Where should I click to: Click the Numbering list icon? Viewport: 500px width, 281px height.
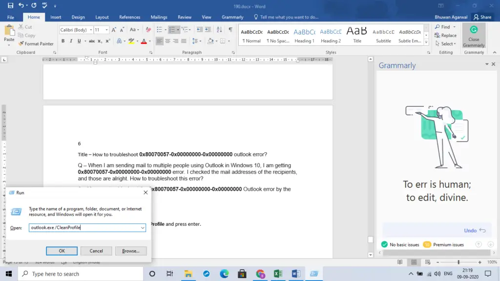(x=172, y=30)
